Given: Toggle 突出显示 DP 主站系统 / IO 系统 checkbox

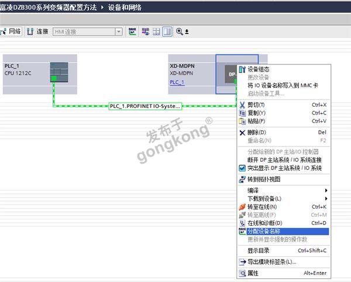Looking at the screenshot, I should 242,168.
